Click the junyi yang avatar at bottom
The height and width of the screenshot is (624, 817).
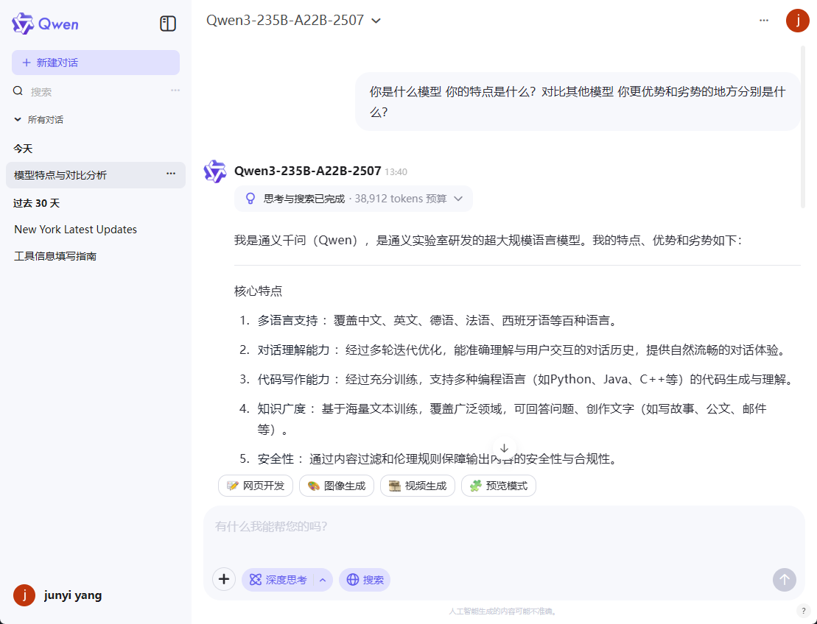[24, 595]
